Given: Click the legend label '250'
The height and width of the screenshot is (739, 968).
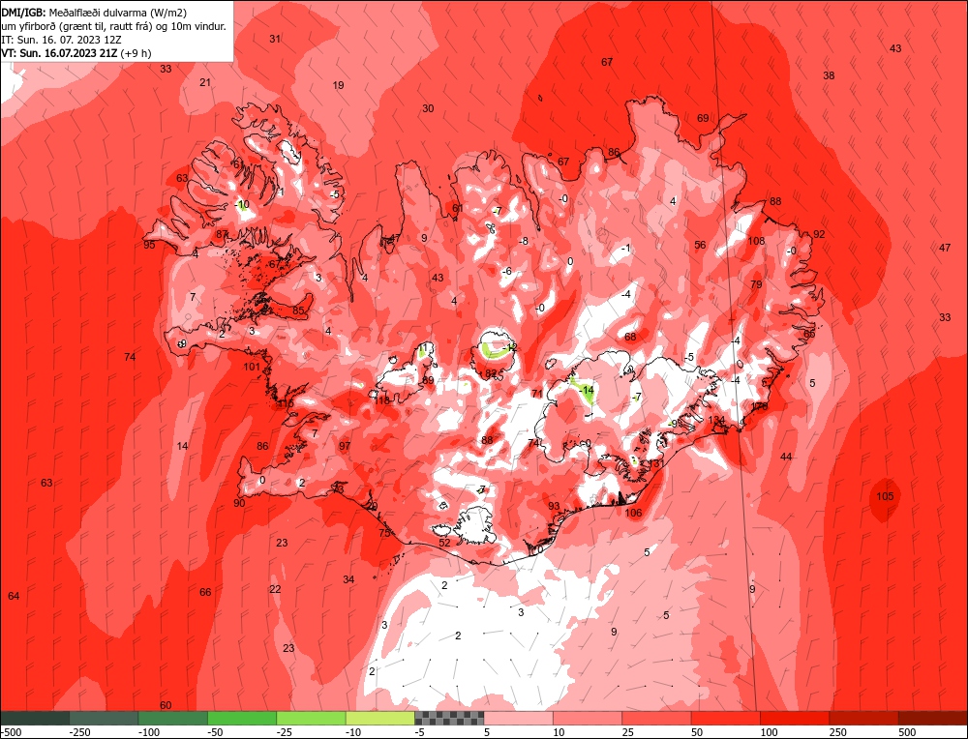Looking at the screenshot, I should (x=837, y=732).
